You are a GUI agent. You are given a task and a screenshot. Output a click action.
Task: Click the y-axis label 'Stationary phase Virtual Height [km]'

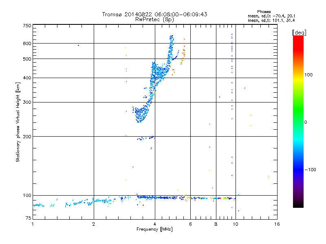click(x=18, y=122)
